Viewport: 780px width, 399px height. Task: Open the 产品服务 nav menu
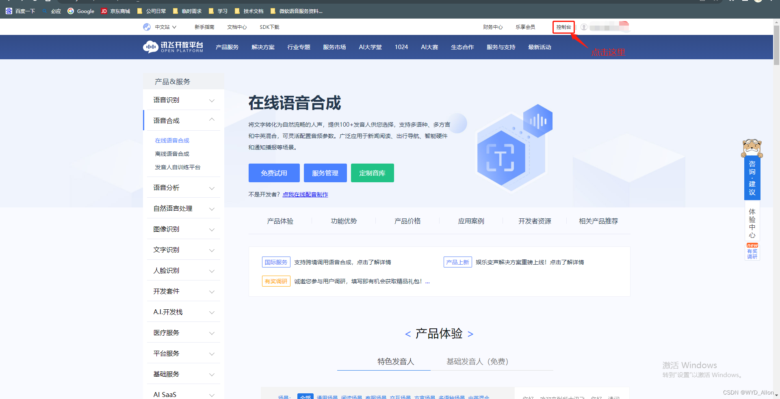click(227, 47)
